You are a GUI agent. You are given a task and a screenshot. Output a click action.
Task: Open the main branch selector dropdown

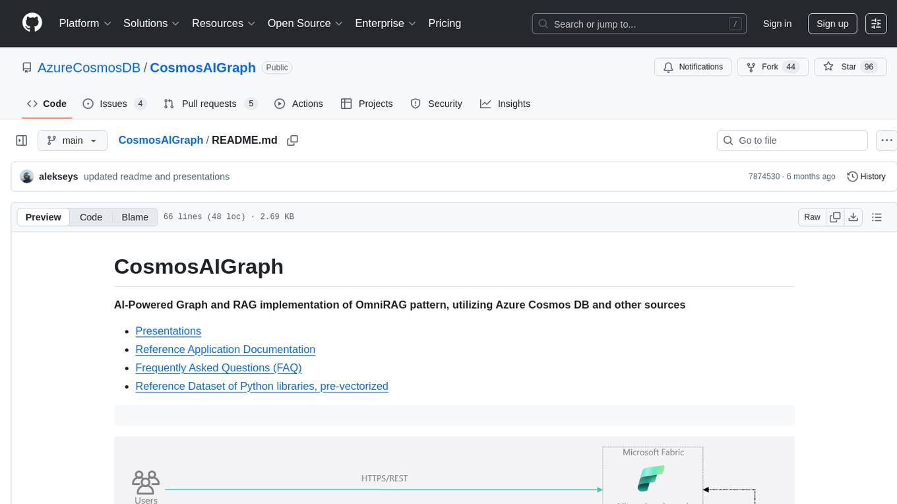(x=73, y=141)
